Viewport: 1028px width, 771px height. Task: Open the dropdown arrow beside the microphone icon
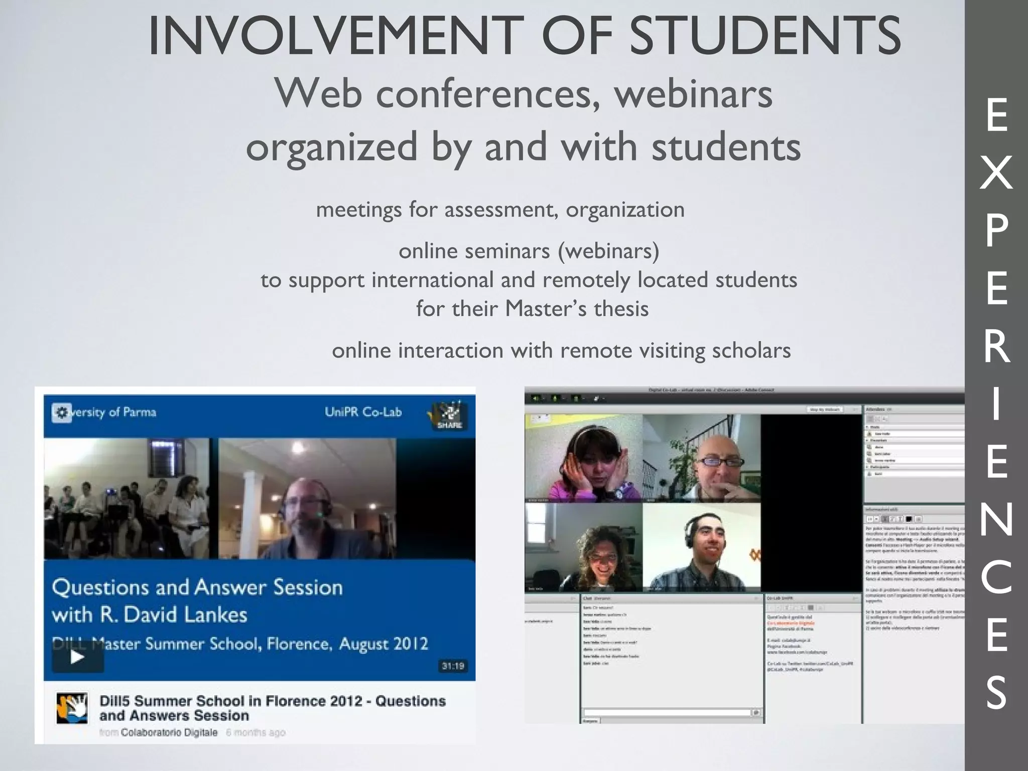coord(564,399)
